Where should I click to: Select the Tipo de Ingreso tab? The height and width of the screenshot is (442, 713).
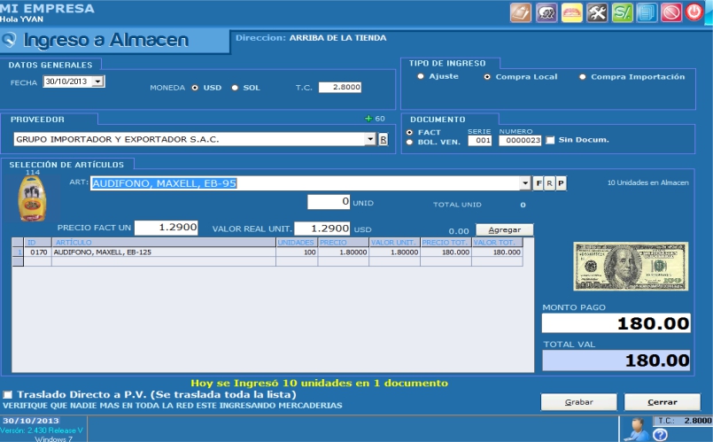(x=450, y=64)
